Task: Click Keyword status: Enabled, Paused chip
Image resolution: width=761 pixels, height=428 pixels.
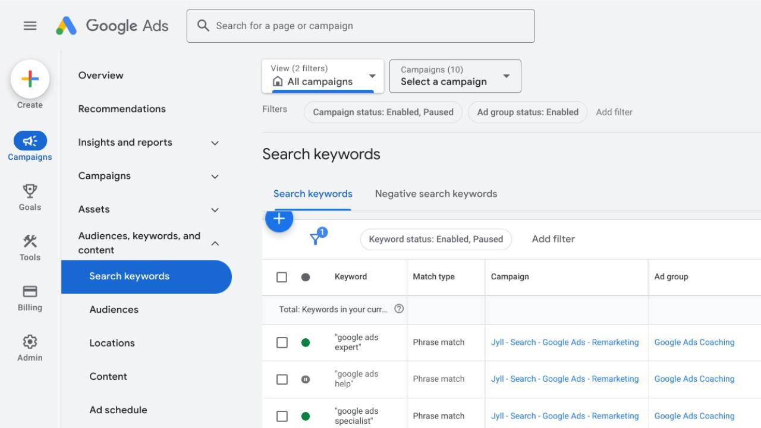Action: pyautogui.click(x=436, y=239)
